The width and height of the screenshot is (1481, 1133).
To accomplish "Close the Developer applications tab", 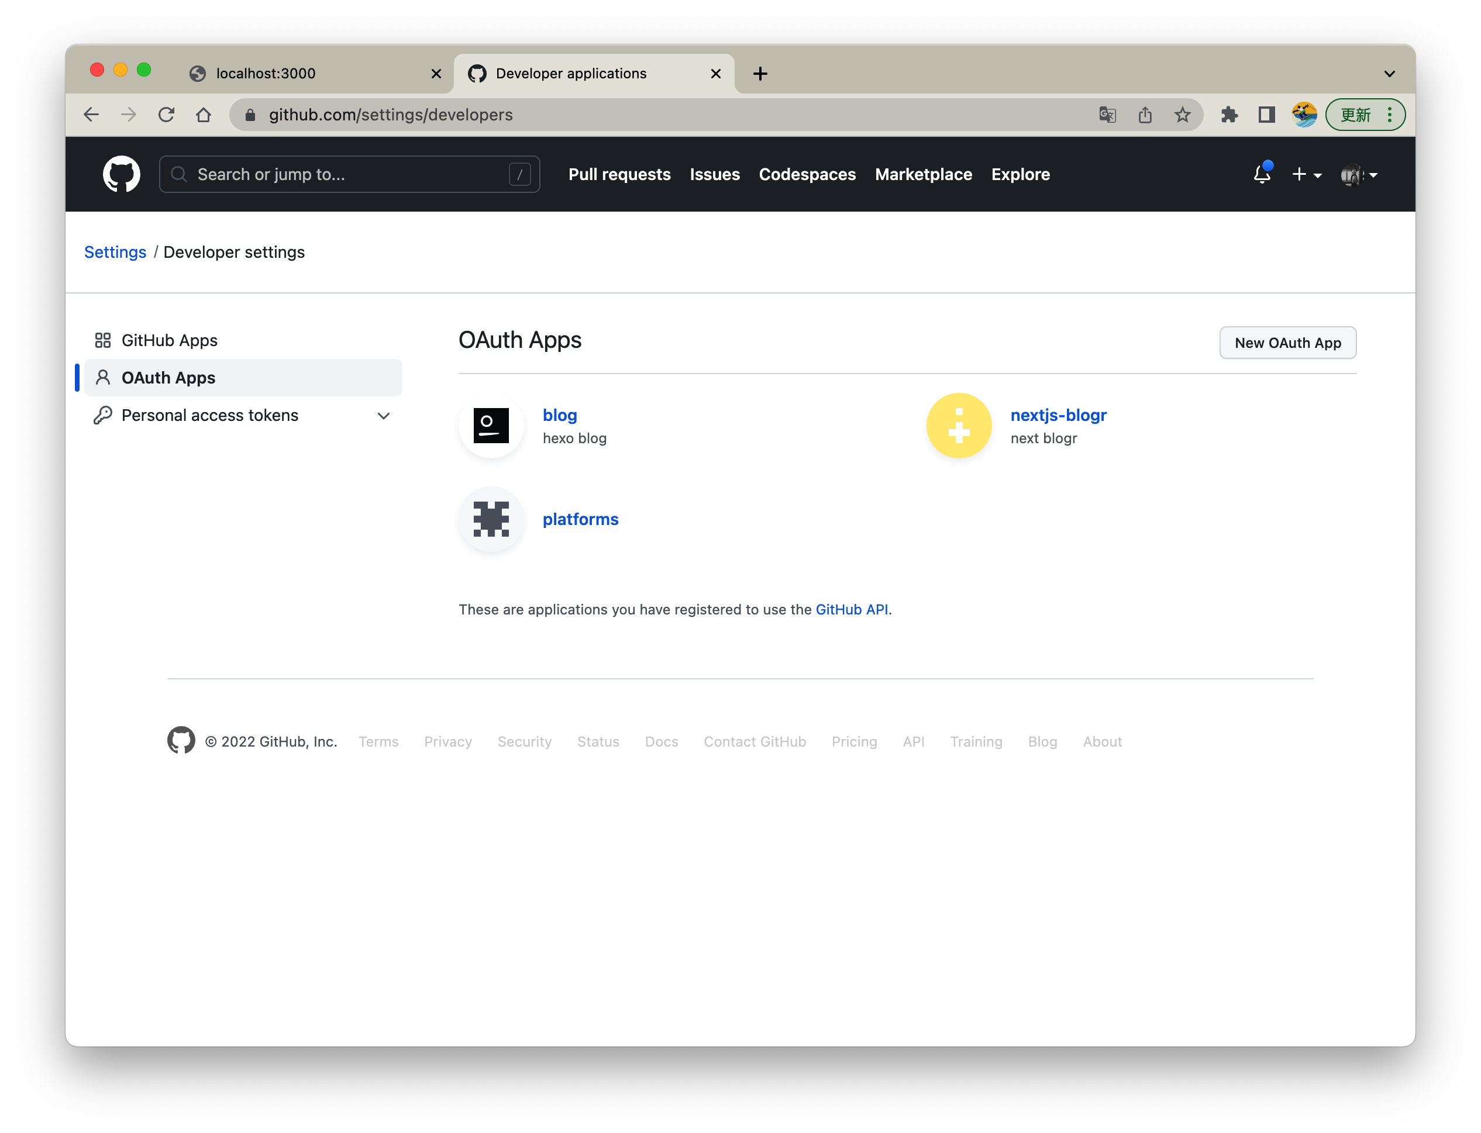I will [716, 74].
